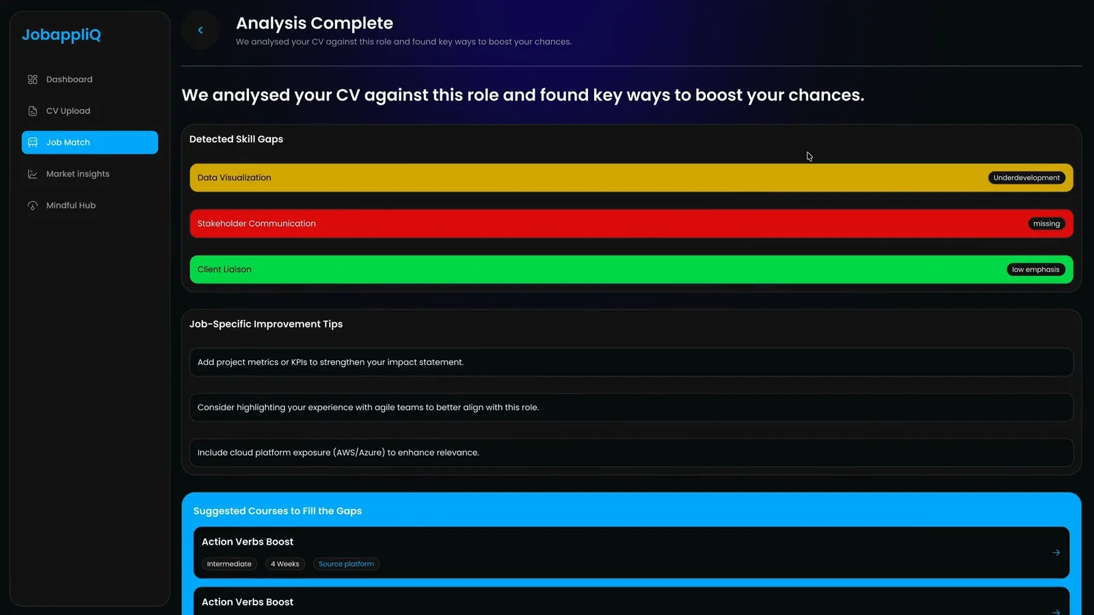Select the Client Liaison skill gap bar
The height and width of the screenshot is (615, 1094).
point(631,269)
